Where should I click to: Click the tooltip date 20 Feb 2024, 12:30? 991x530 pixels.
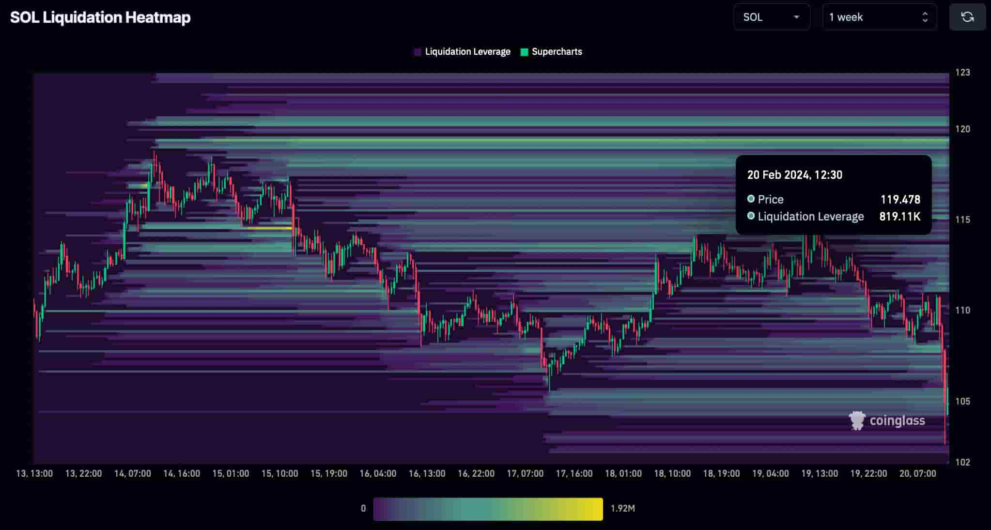point(795,175)
